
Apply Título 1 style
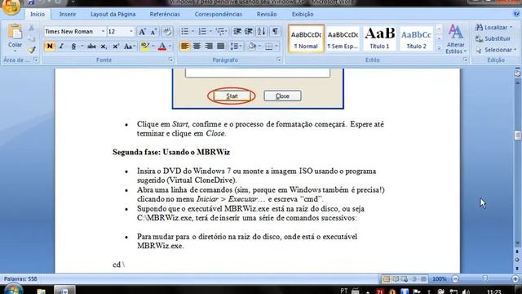[x=379, y=38]
